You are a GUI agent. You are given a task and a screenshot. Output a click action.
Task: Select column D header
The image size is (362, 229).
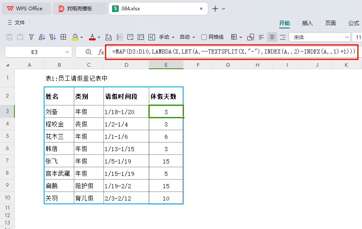click(126, 65)
